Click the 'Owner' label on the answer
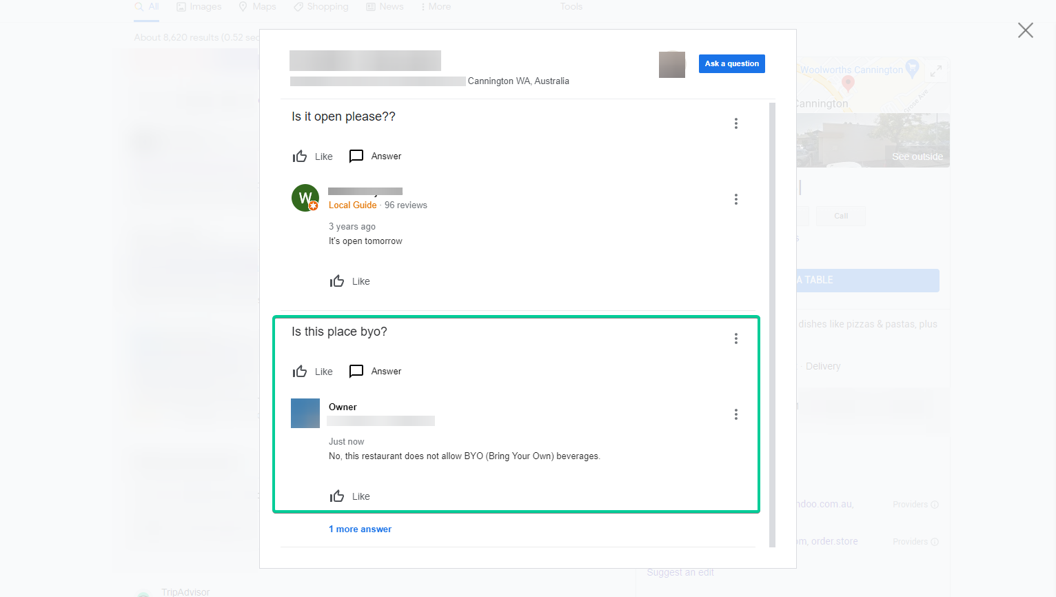 pos(343,407)
